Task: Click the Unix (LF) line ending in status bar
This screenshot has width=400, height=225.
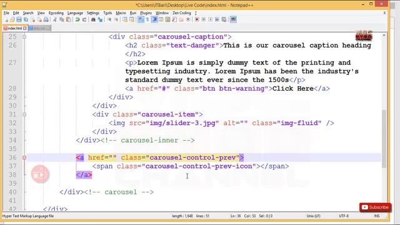Action: [314, 216]
